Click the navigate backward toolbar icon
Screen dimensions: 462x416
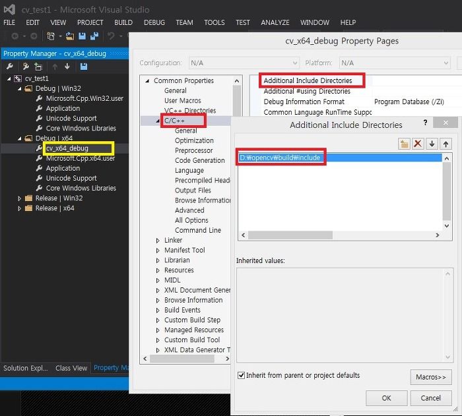[15, 36]
